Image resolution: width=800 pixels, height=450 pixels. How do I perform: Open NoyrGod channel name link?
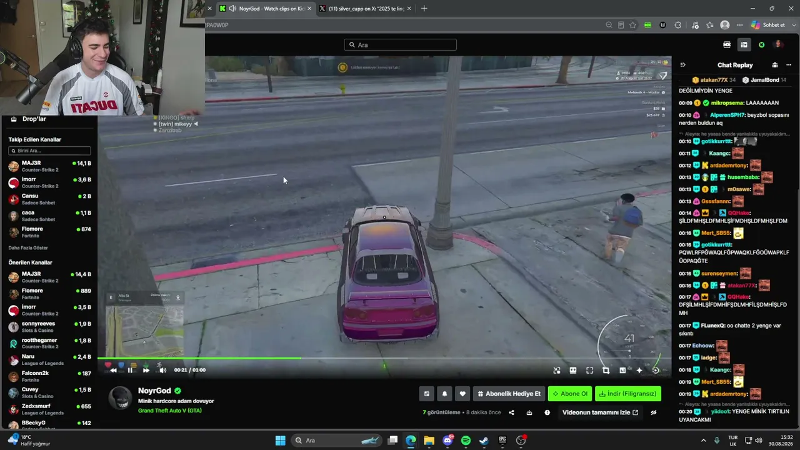(x=154, y=391)
